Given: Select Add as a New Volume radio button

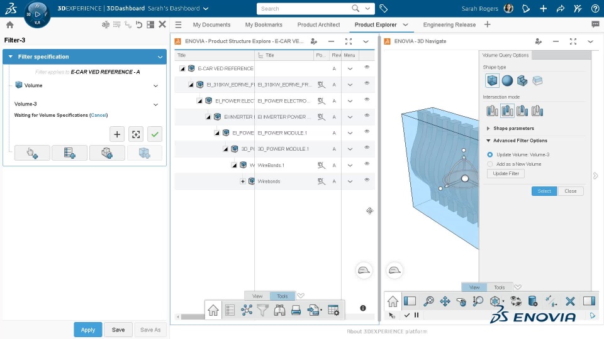Looking at the screenshot, I should tap(490, 164).
